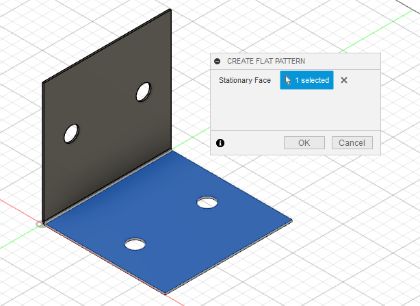Viewport: 420px width, 306px height.
Task: Select the upper right hole on the vertical flange
Action: tap(144, 91)
